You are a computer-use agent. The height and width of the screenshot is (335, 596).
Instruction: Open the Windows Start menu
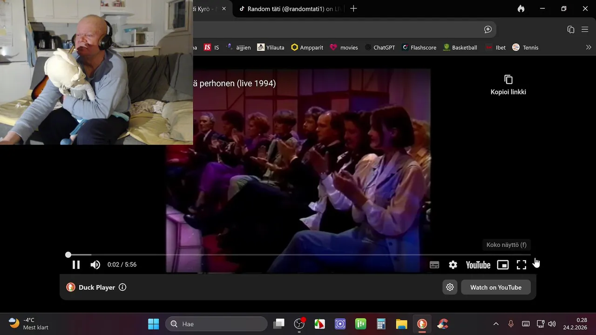[x=153, y=324]
